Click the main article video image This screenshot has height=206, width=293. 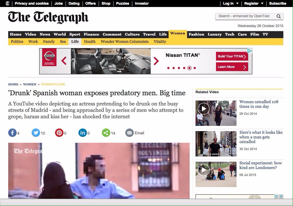[x=99, y=171]
